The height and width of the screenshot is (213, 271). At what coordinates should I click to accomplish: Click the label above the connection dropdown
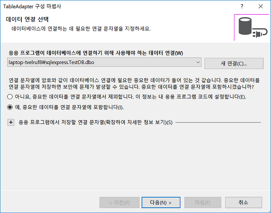(96, 53)
